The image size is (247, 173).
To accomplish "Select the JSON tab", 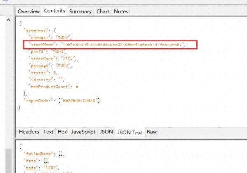I will point(106,132).
